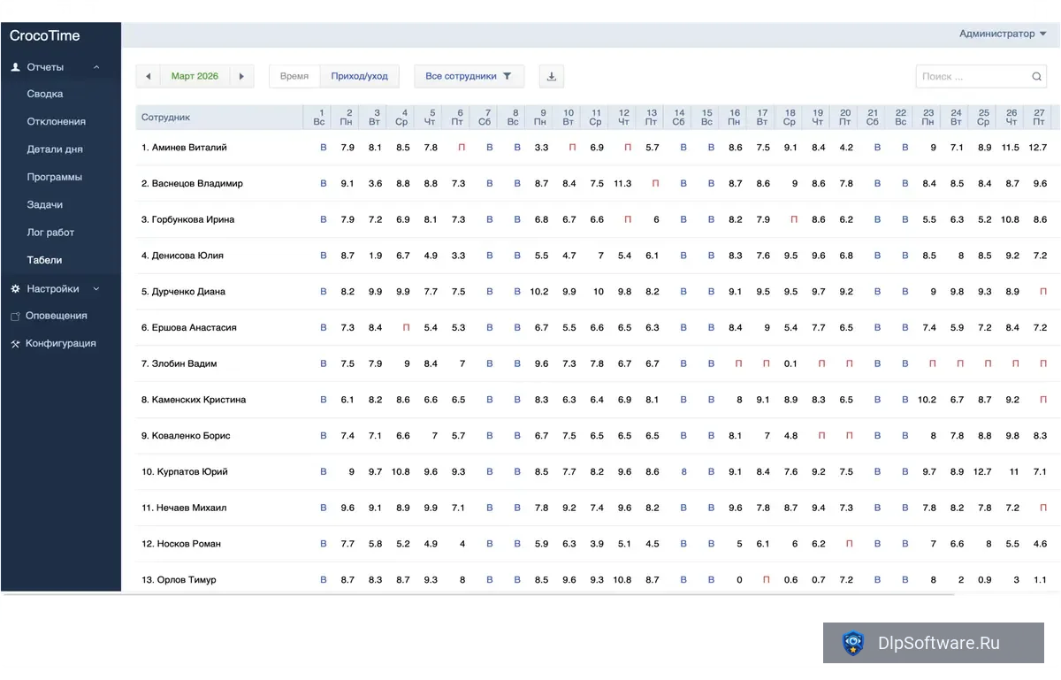Select employee Ершова Анастасия

point(189,328)
